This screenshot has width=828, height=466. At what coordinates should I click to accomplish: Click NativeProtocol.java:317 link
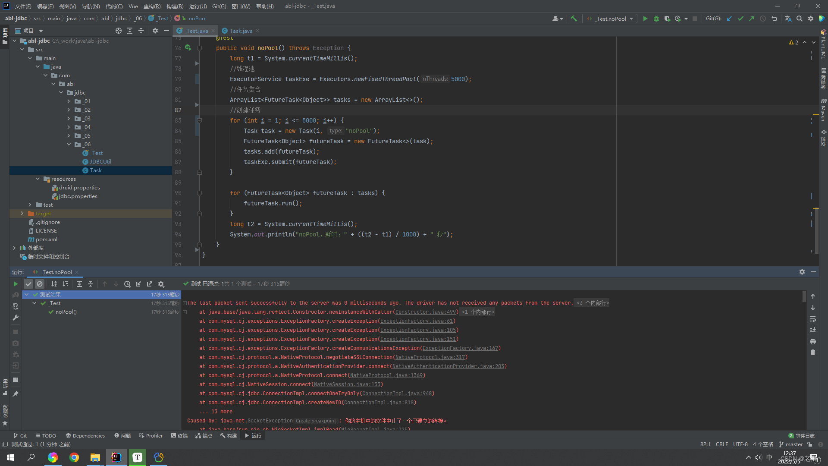[430, 357]
